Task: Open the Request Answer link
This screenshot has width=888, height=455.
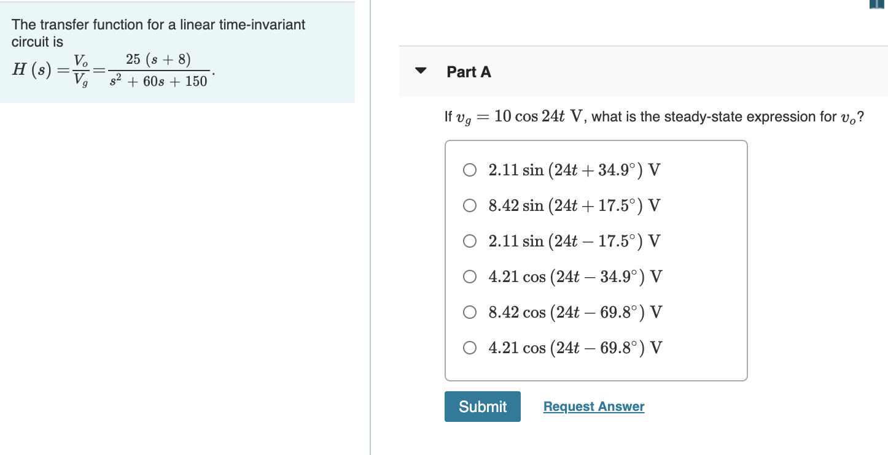Action: click(x=593, y=407)
